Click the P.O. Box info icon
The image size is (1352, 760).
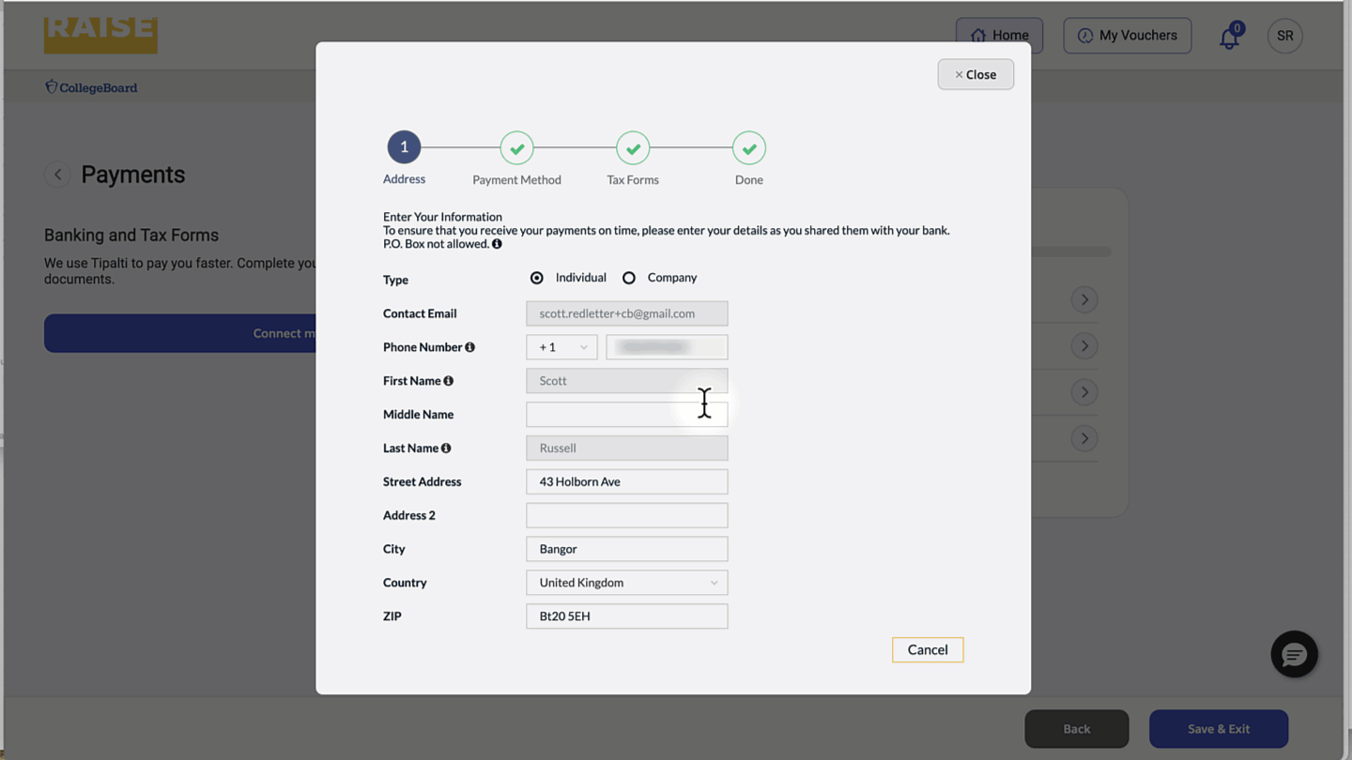(497, 244)
